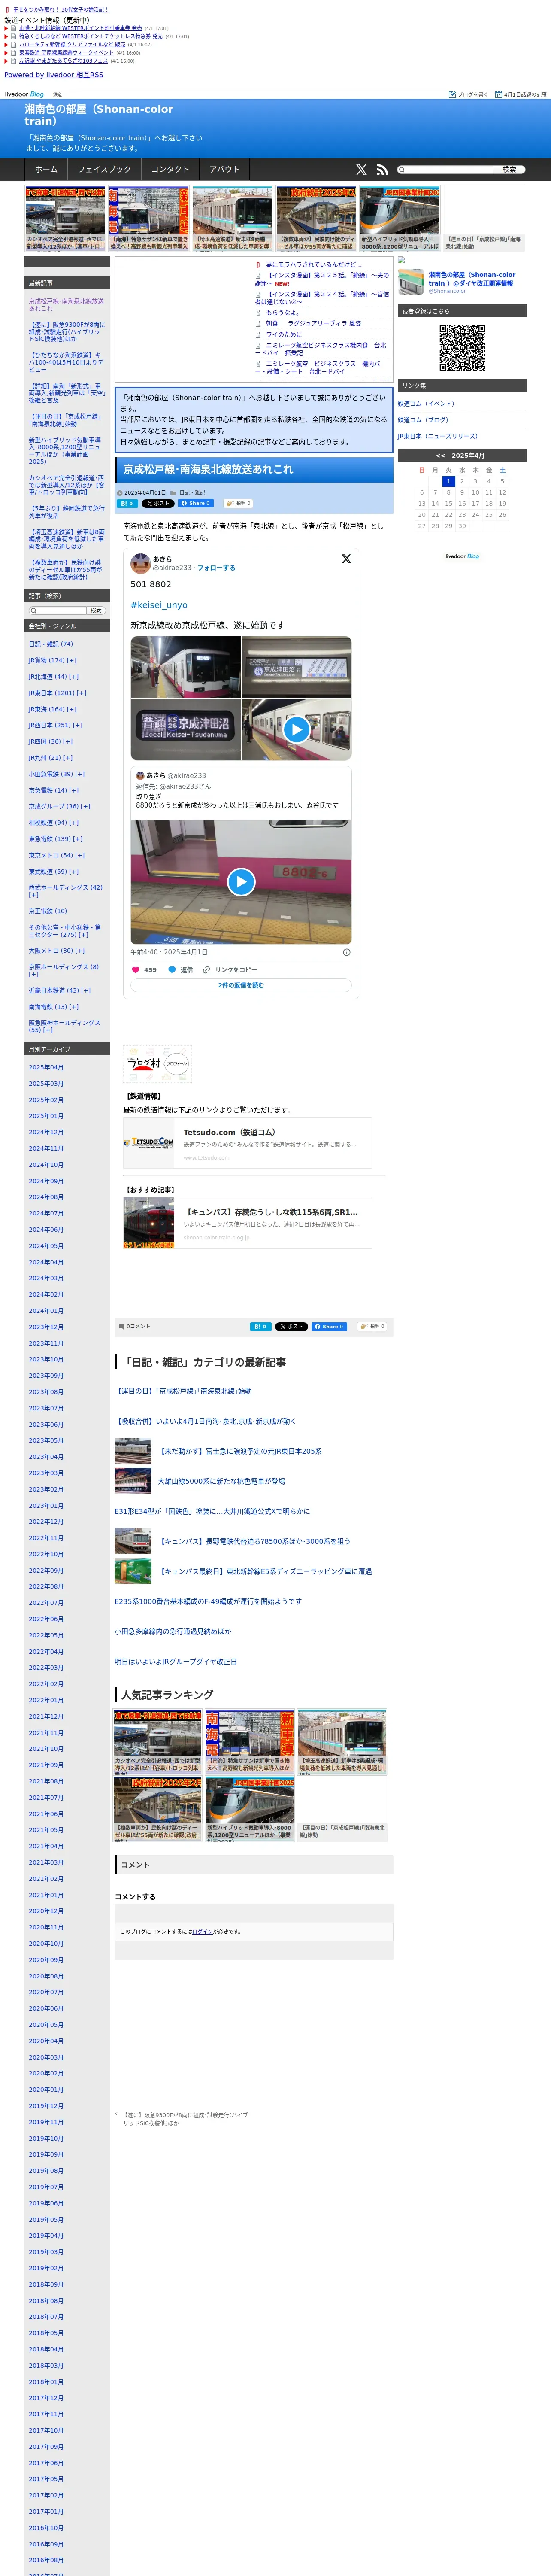Expand the 小田急電鉄 (39) category
Screen dimensions: 551x2576
[x=80, y=774]
